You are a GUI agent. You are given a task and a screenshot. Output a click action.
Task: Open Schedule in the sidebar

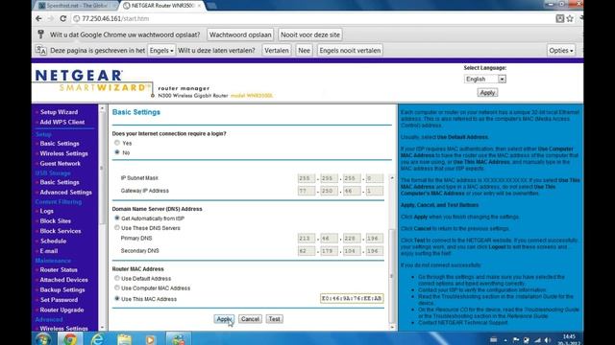(x=53, y=241)
